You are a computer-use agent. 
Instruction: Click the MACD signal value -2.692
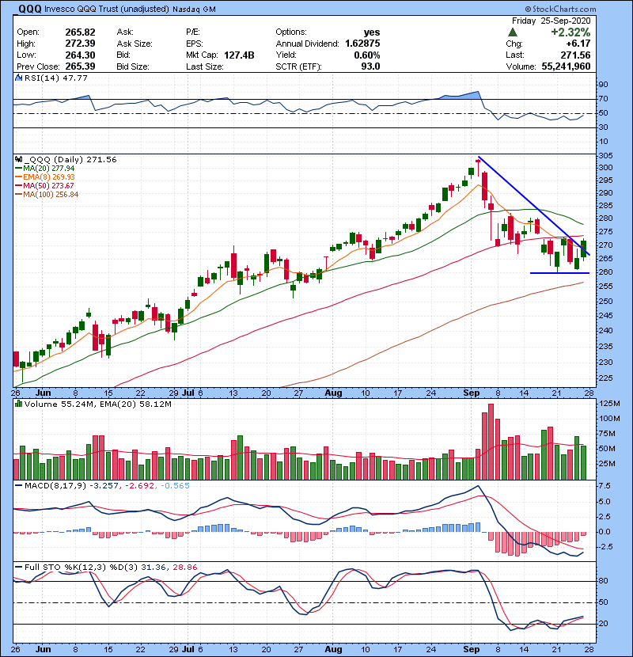tap(140, 486)
